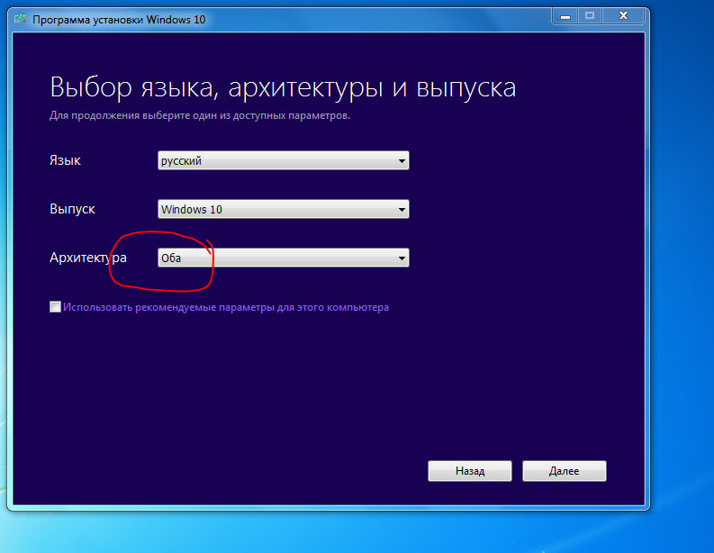Viewport: 714px width, 553px height.
Task: Click the Выпуск label text
Action: [x=72, y=209]
